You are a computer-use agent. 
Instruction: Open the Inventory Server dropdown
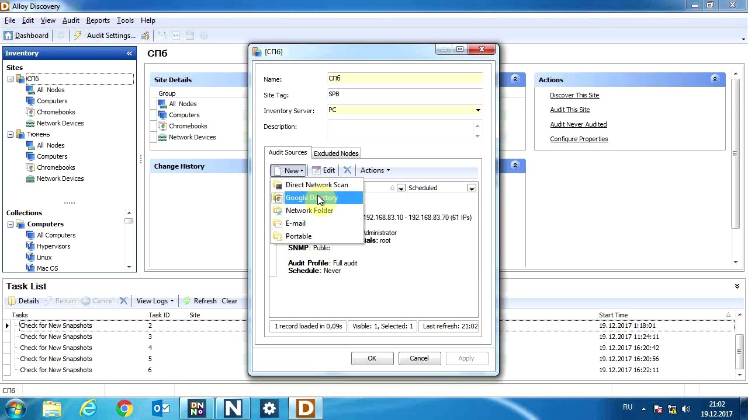[x=478, y=110]
